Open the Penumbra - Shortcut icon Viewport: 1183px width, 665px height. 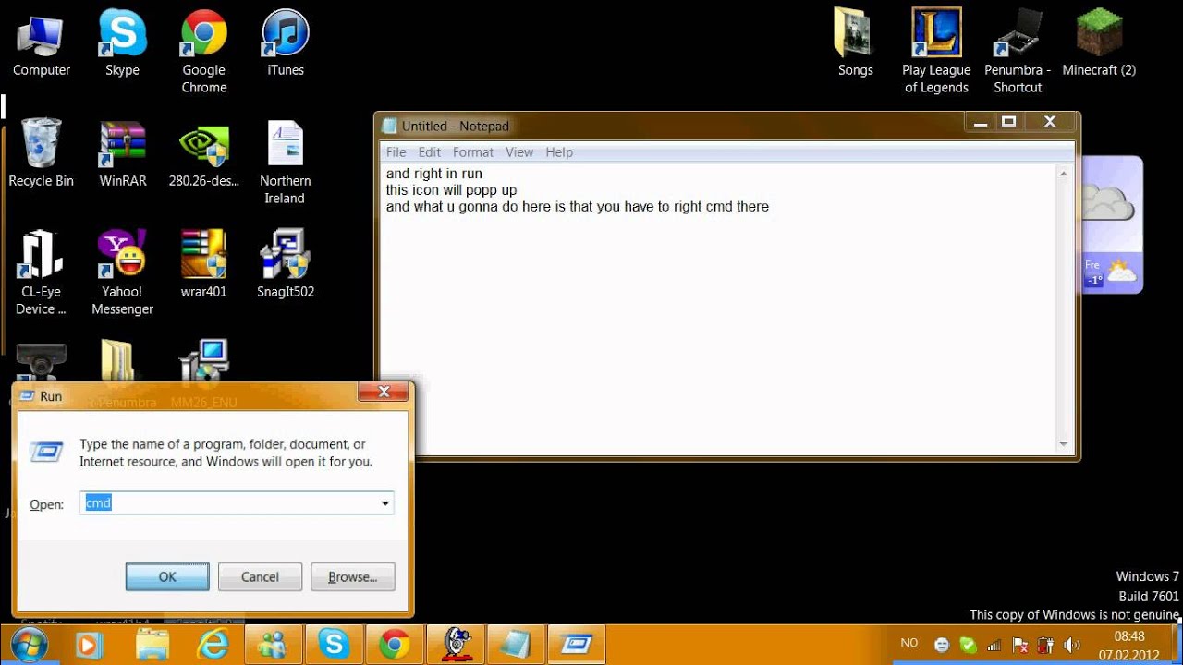[1018, 52]
